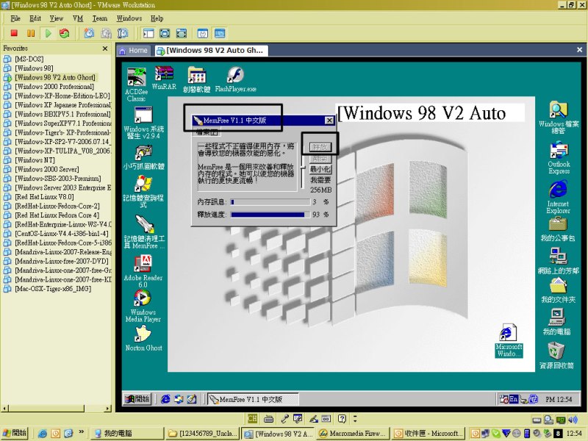
Task: Close the Favorites sidebar panel
Action: pos(105,49)
